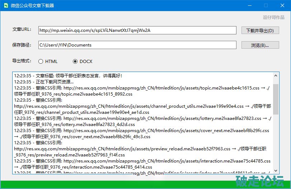291x189 pixels.
Task: Close the article downloader window
Action: coord(282,5)
